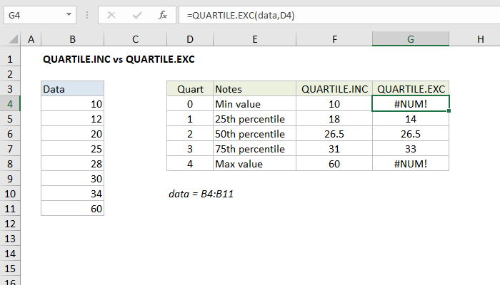Click inside the Name Box showing G4
Viewport: 500px width, 285px height.
click(x=32, y=14)
